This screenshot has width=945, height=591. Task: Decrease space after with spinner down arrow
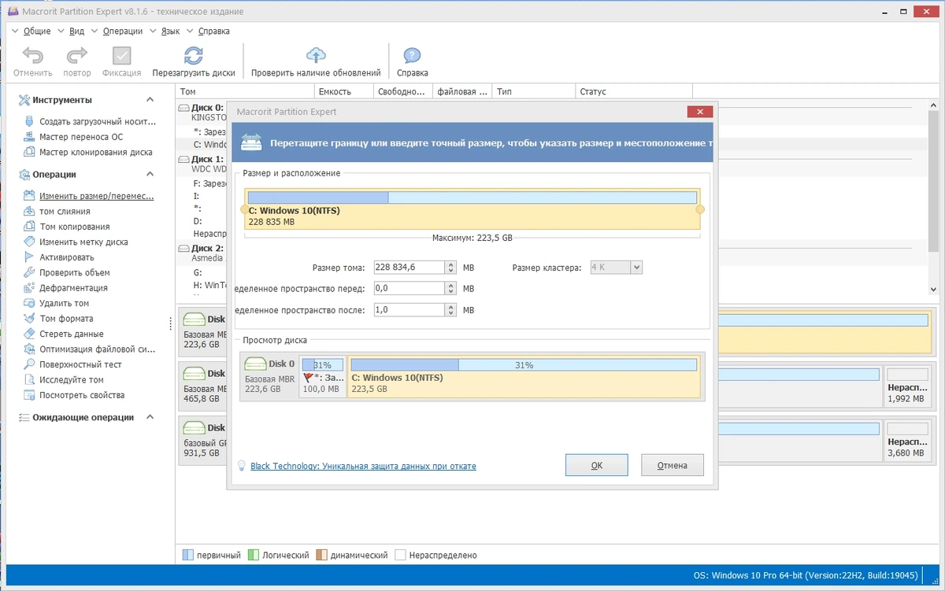tap(451, 314)
